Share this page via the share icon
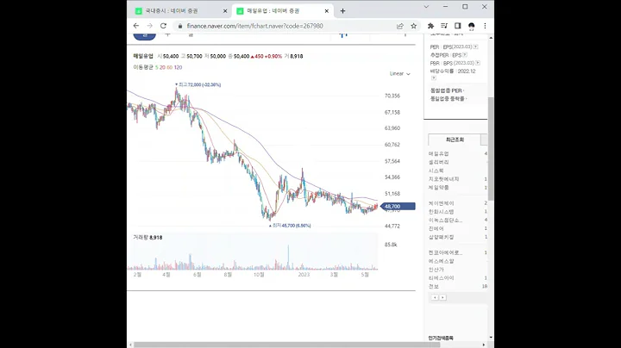 tap(400, 26)
